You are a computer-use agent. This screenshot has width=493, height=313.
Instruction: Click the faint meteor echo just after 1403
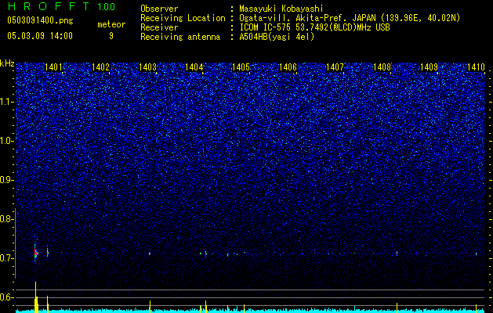point(150,254)
